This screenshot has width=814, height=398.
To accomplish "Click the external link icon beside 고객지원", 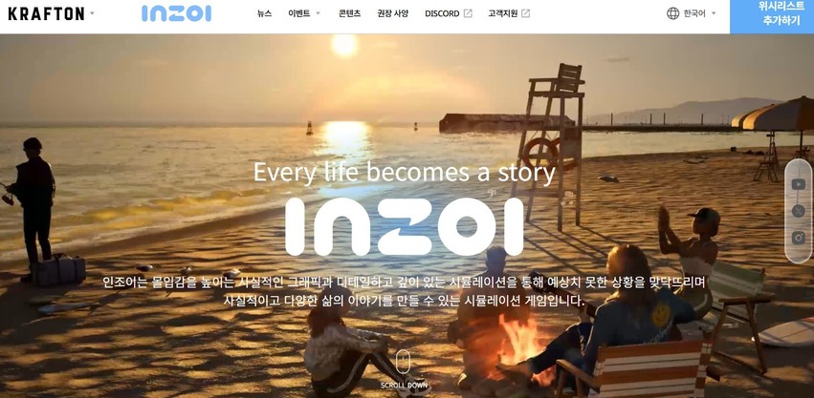I will click(525, 13).
